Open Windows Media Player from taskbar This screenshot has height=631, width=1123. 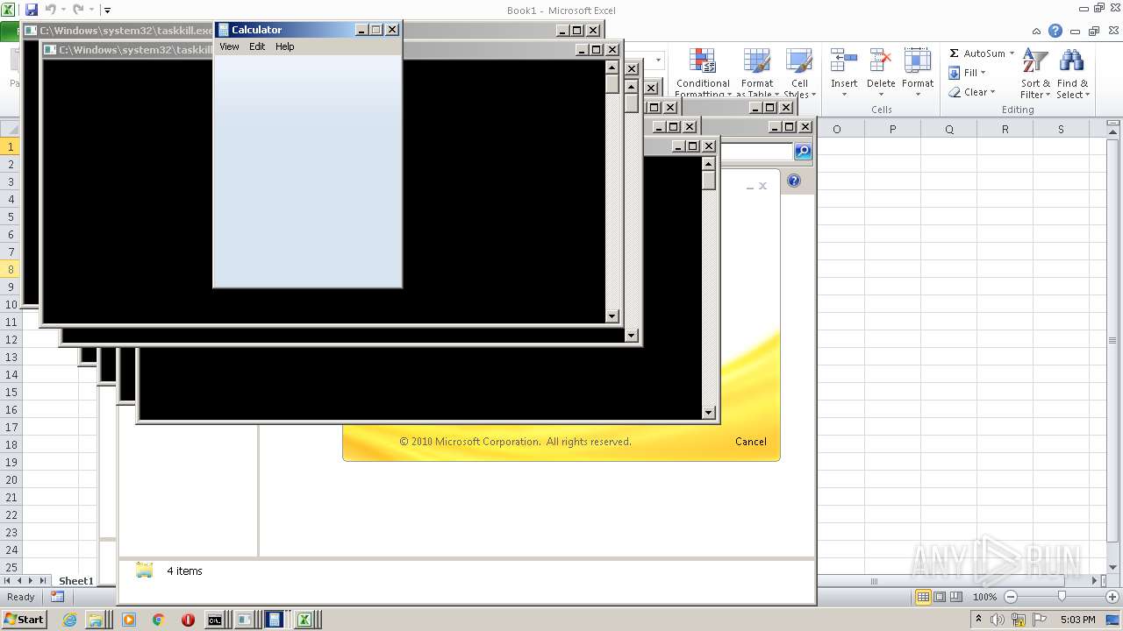[x=129, y=620]
